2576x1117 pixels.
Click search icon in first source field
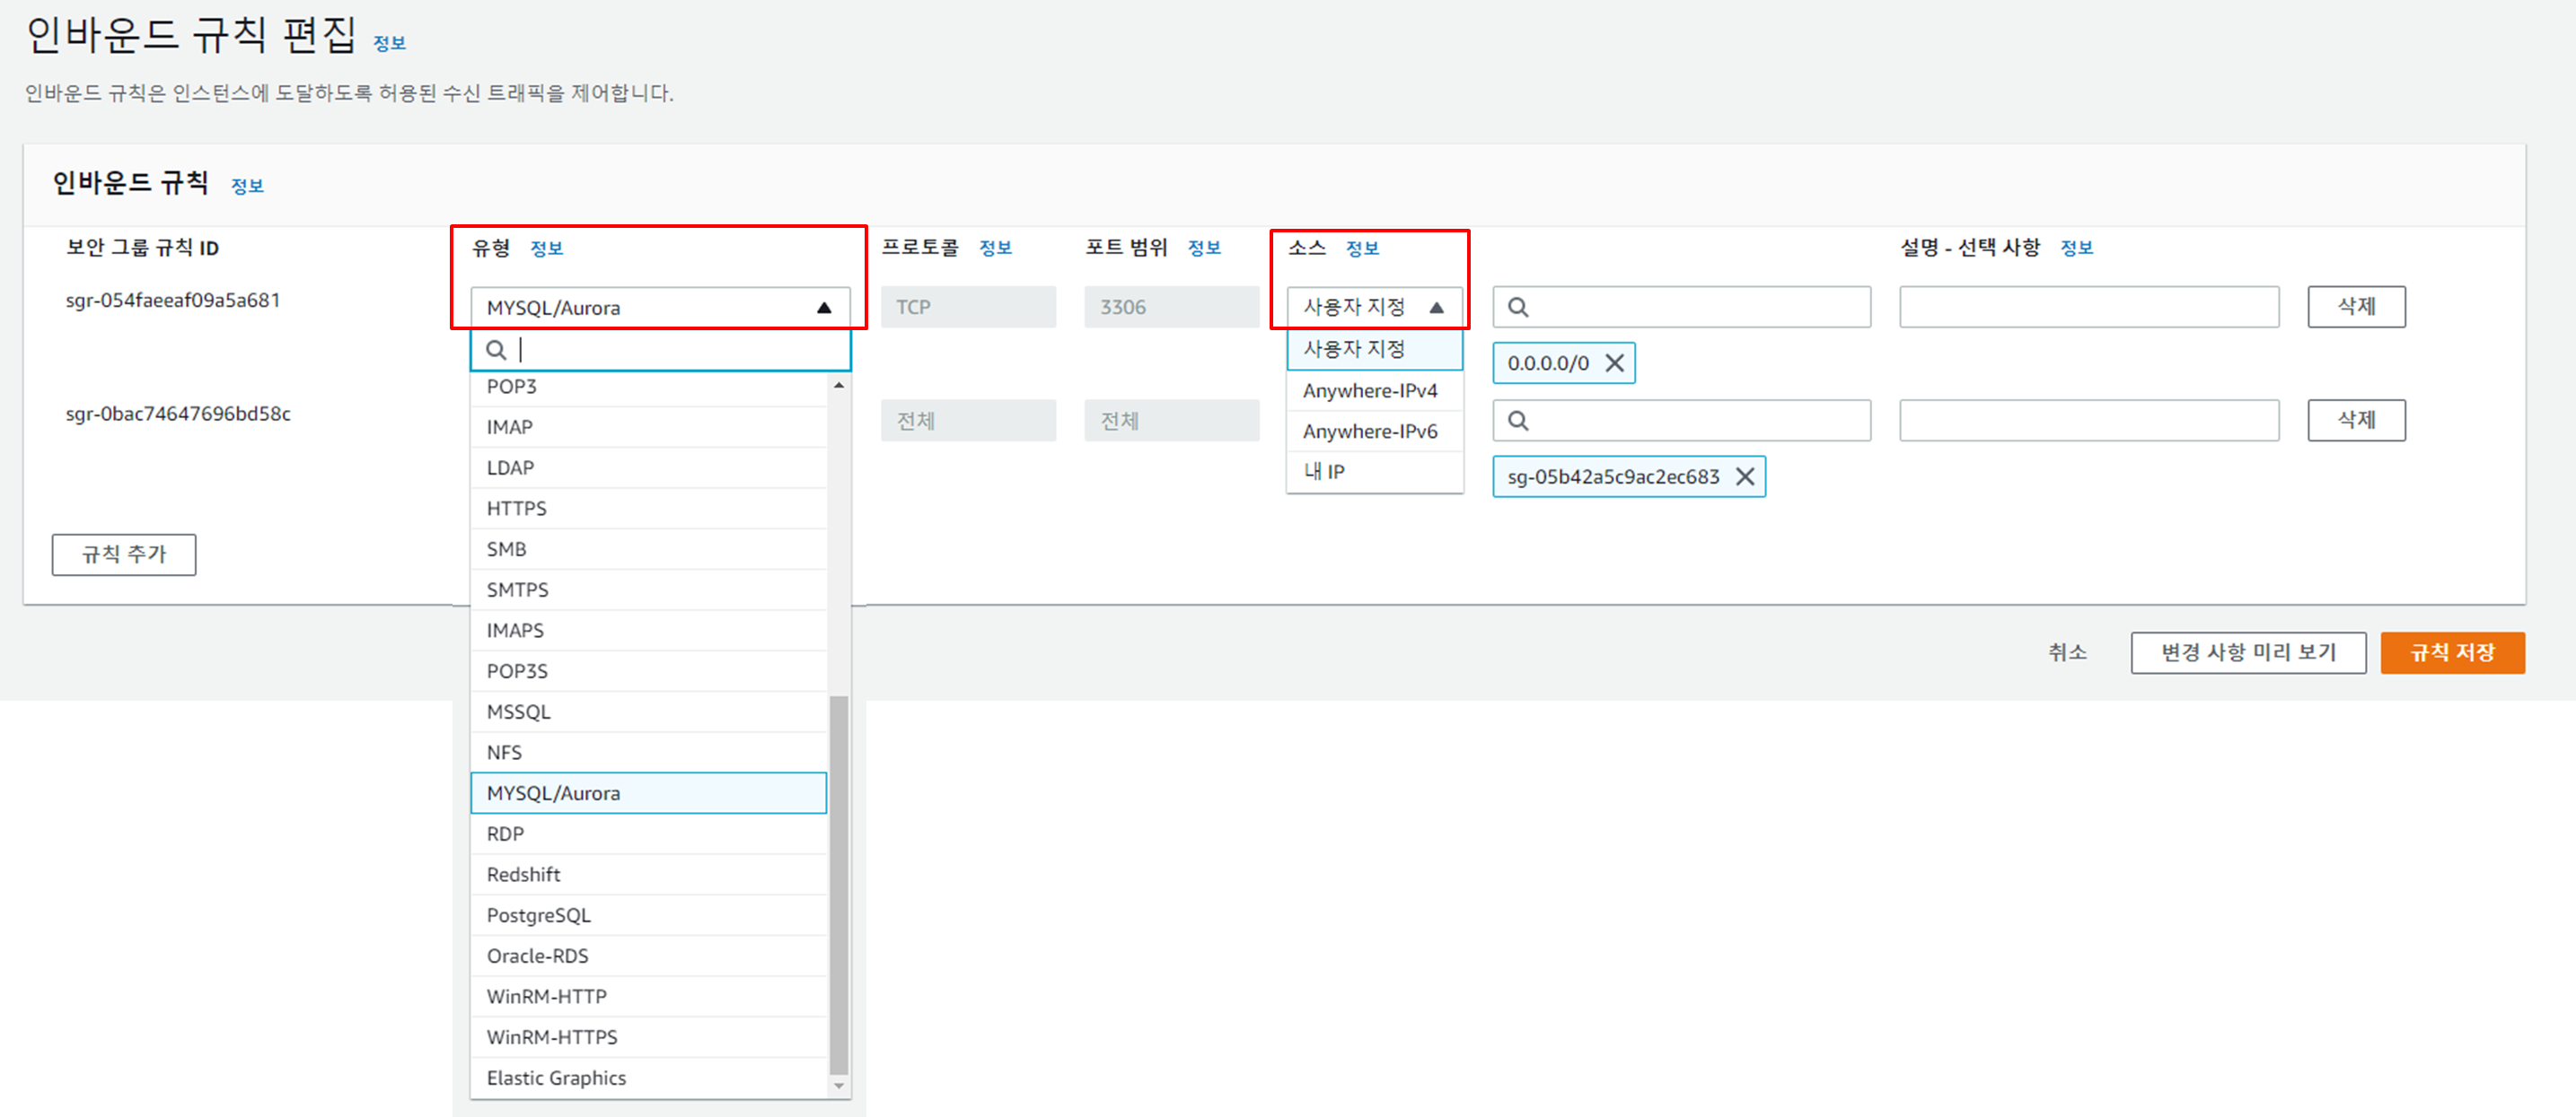[x=1518, y=307]
